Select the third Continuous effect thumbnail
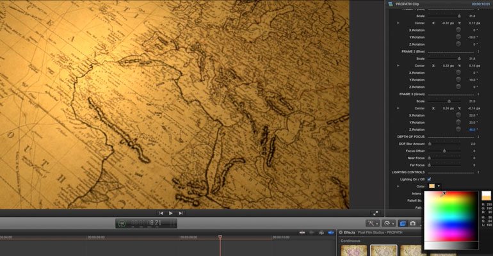 (x=411, y=251)
